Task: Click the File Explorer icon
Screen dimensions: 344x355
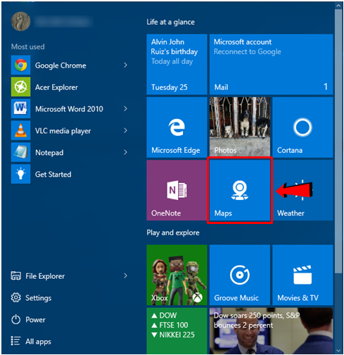Action: [x=15, y=276]
